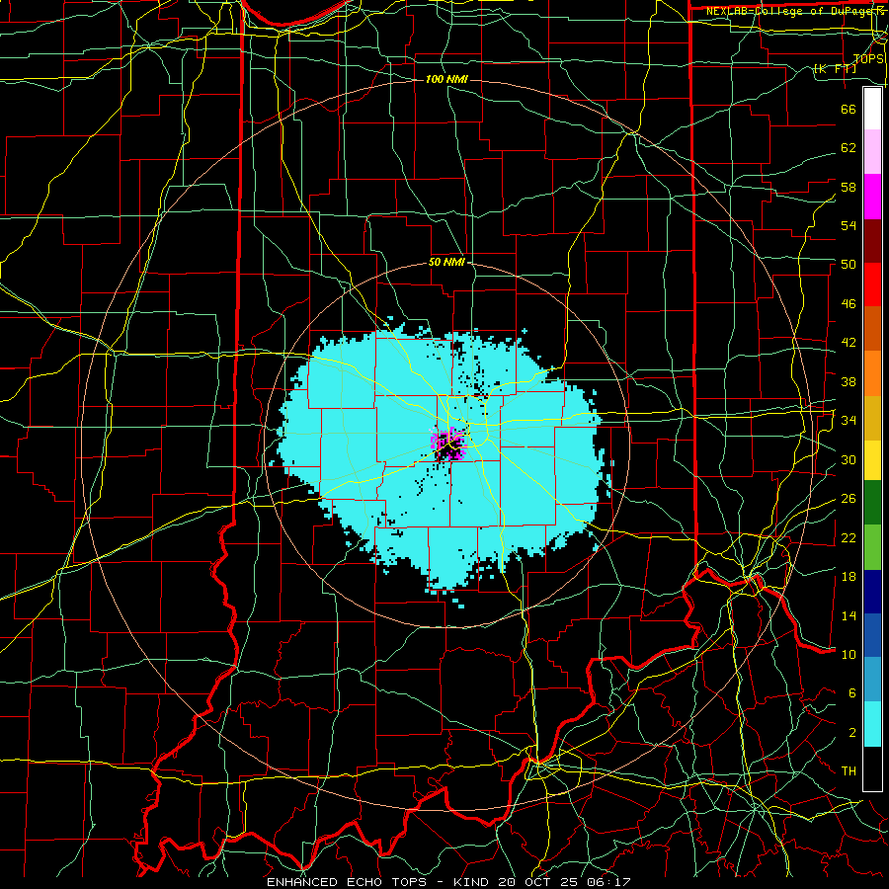
Task: Pick the dark maroon legend swatch
Action: click(x=872, y=240)
